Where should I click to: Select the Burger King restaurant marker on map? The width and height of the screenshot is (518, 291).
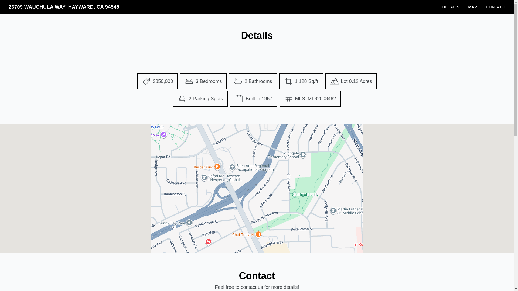[217, 167]
